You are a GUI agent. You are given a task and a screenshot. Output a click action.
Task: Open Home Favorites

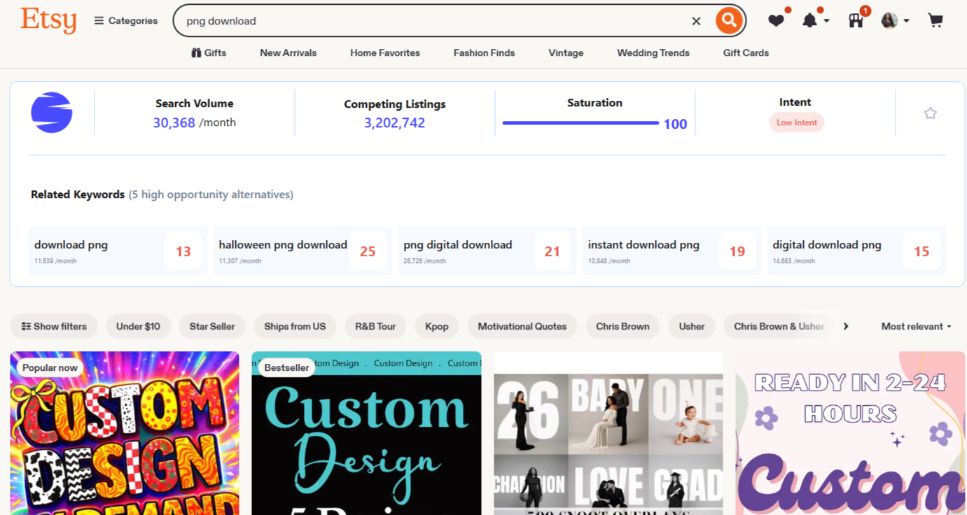coord(385,52)
